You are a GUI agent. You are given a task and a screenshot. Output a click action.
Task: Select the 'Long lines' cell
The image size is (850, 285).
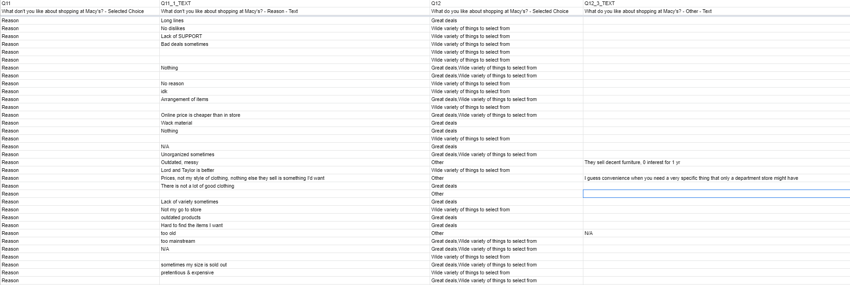pos(294,20)
